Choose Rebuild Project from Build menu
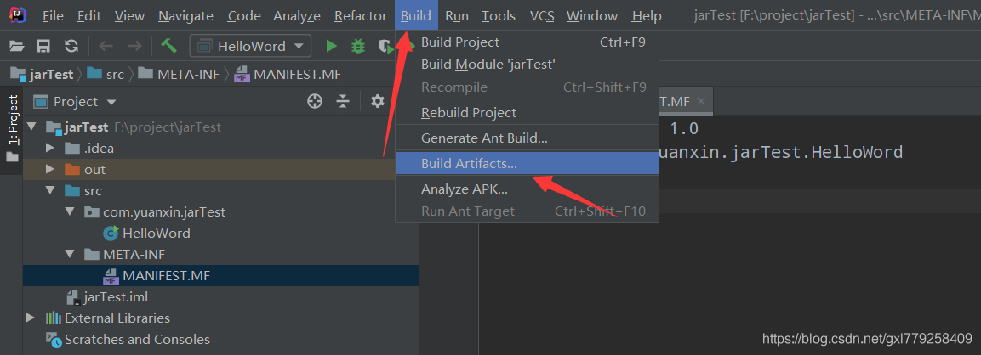 tap(469, 113)
